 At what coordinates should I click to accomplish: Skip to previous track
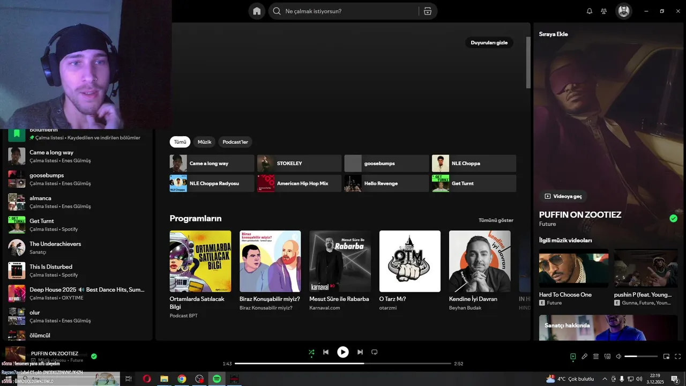click(326, 352)
